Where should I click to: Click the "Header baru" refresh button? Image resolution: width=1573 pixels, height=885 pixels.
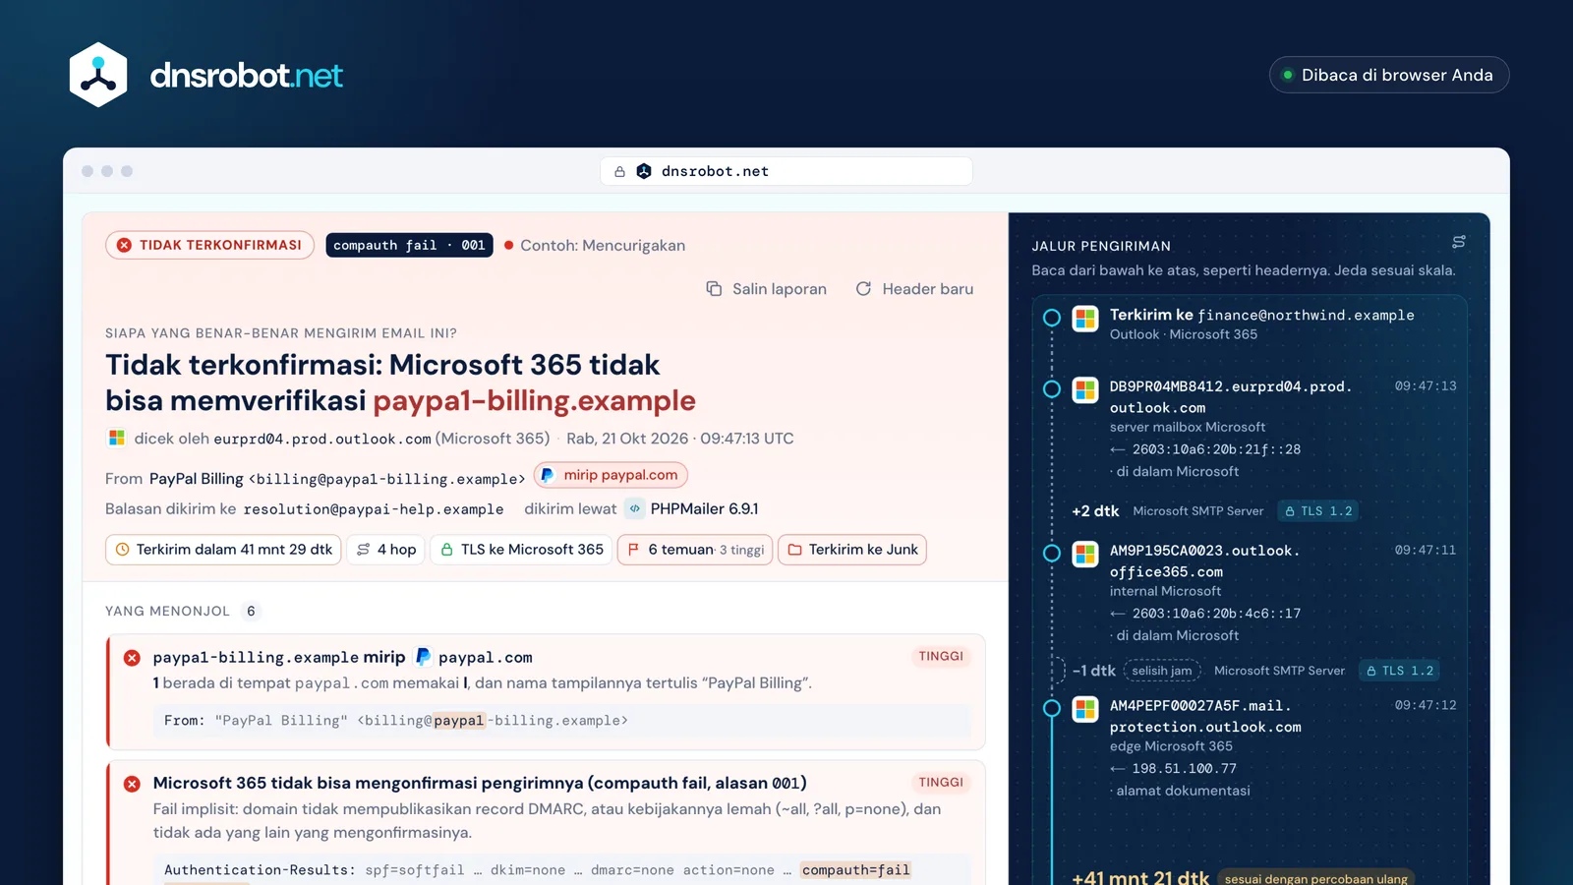tap(914, 289)
